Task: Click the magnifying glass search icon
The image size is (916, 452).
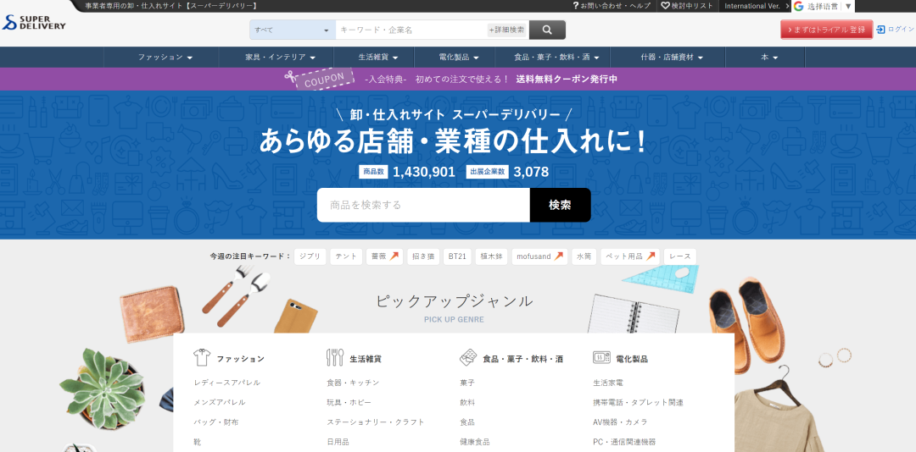Action: pos(547,30)
